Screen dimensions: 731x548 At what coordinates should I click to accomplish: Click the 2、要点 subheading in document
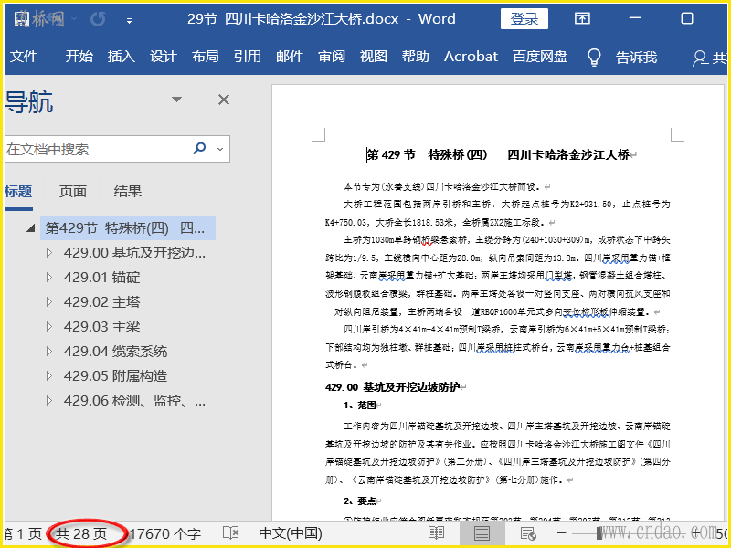(x=359, y=501)
